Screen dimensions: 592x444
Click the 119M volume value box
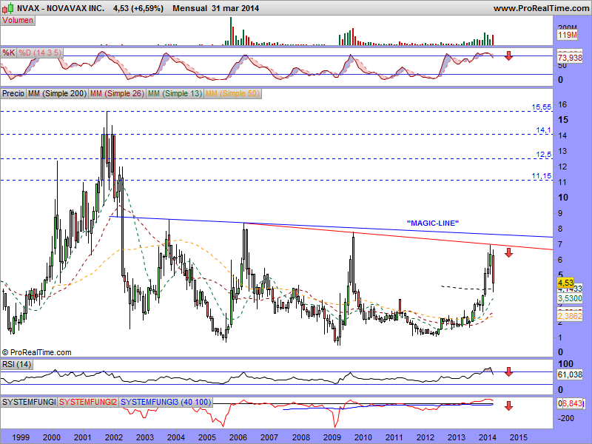tap(568, 35)
